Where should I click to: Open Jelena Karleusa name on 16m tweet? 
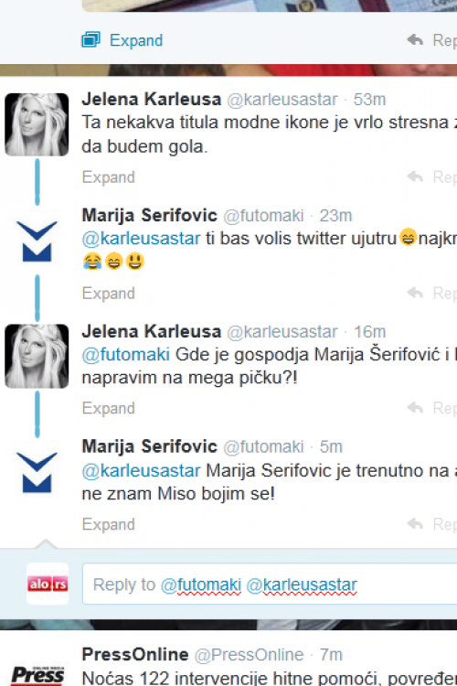(x=152, y=331)
